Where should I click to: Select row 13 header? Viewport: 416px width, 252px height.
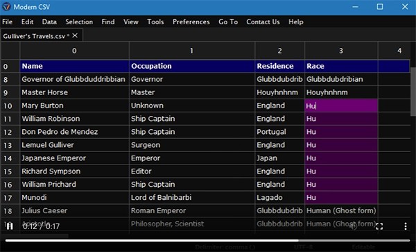pyautogui.click(x=10, y=145)
